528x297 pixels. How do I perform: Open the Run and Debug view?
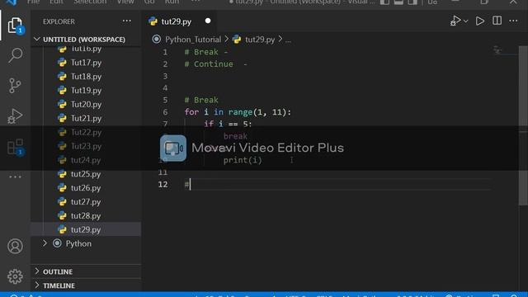click(15, 115)
